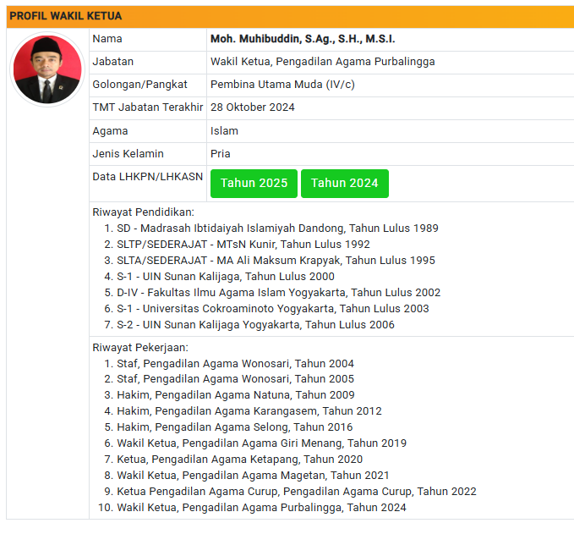Screen dimensions: 574x545
Task: Select the PROFIL WAKIL KETUA header
Action: (x=66, y=16)
